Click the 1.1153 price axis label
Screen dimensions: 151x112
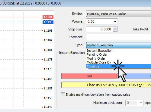(x=48, y=98)
